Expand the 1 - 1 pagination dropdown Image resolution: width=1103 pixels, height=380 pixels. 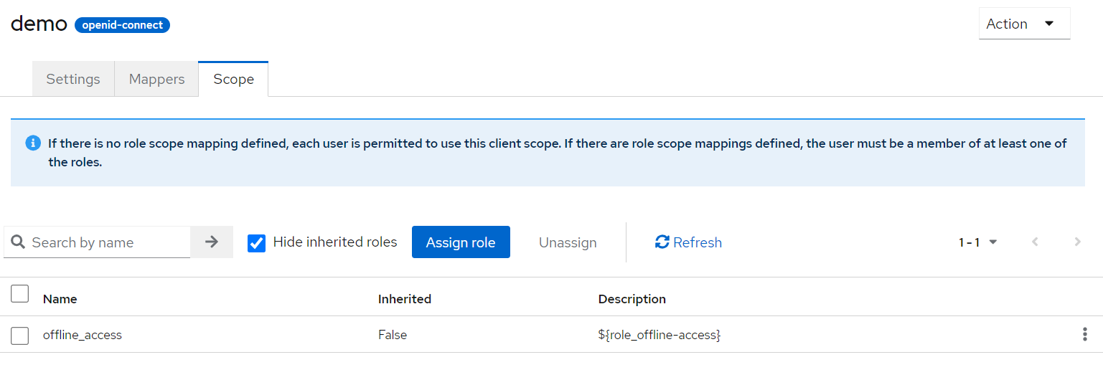pos(977,242)
